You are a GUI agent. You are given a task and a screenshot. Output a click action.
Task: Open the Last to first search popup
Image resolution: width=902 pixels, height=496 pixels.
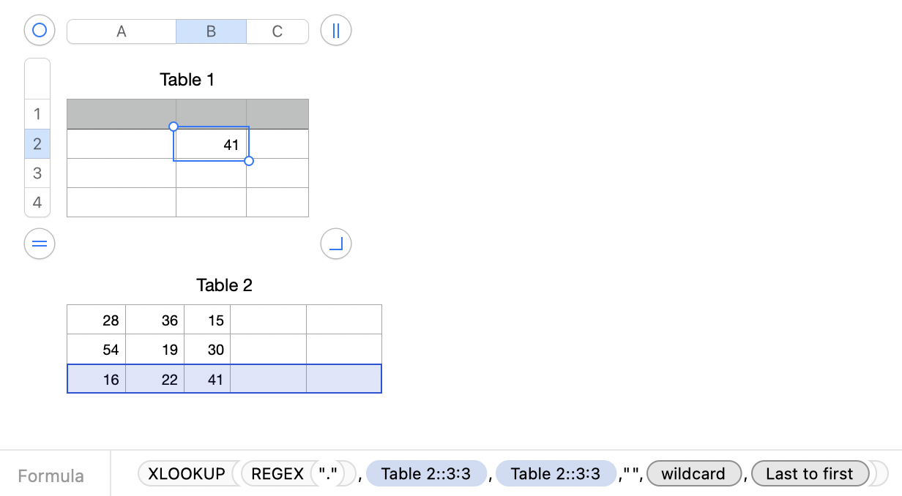809,474
